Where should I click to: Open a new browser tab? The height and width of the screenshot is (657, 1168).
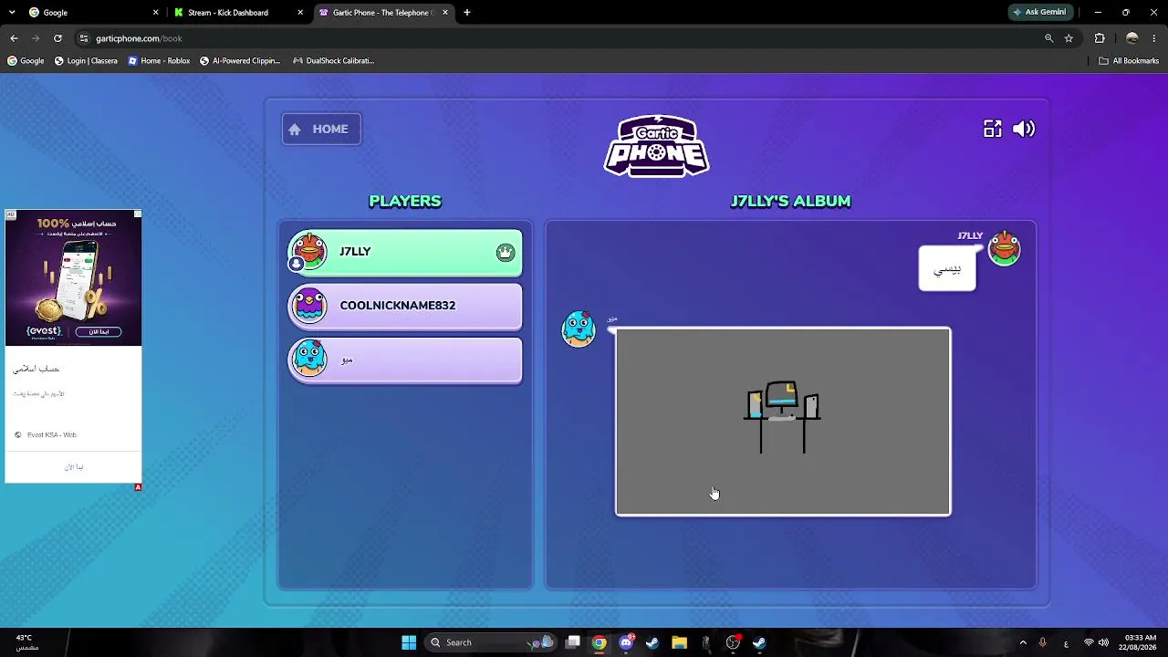coord(467,13)
